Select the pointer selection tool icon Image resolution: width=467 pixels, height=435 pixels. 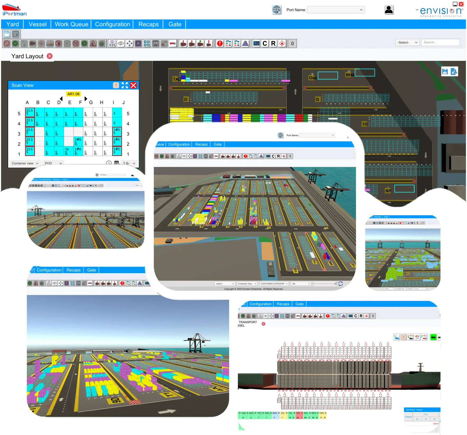[16, 34]
